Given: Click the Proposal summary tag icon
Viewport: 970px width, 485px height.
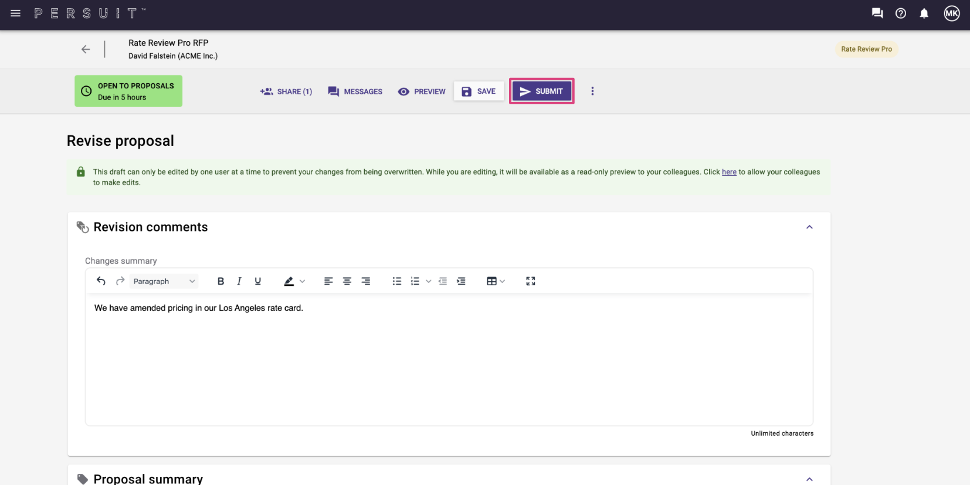Looking at the screenshot, I should click(x=83, y=479).
